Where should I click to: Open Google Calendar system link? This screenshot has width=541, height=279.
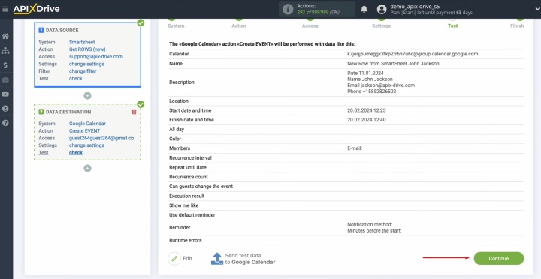coord(87,124)
